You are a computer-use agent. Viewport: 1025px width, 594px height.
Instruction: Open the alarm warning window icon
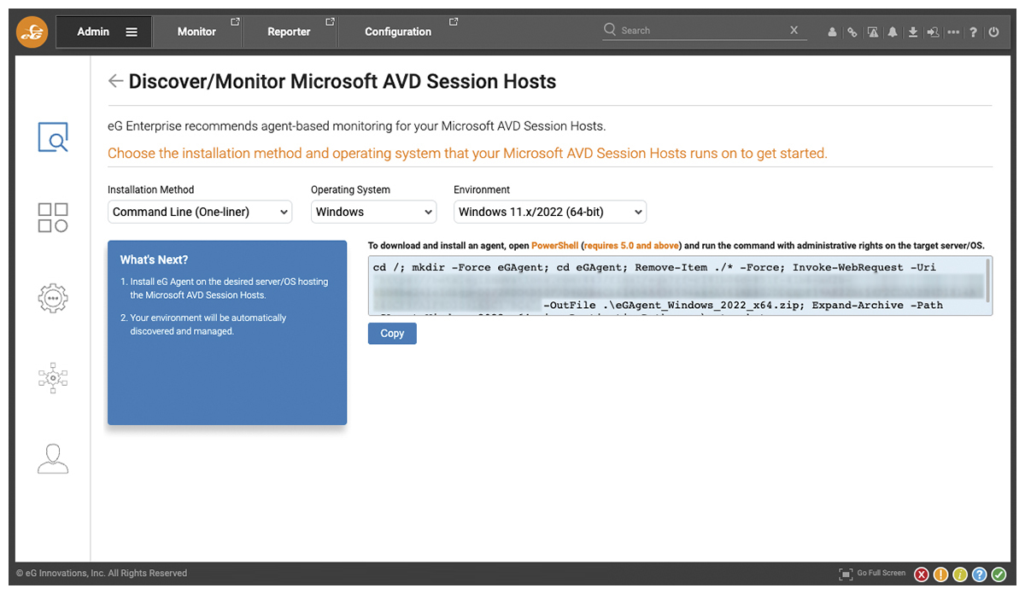point(872,32)
